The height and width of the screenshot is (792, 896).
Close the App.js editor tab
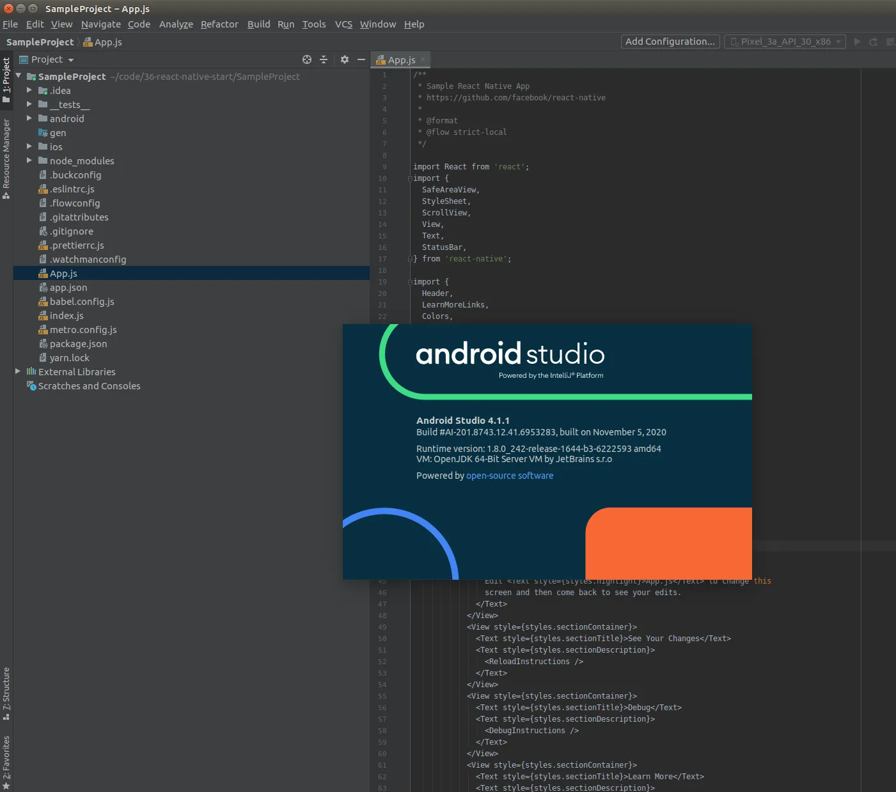pyautogui.click(x=423, y=59)
